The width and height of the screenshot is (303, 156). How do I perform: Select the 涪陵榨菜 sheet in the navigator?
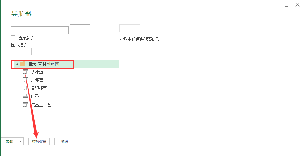tap(39, 88)
